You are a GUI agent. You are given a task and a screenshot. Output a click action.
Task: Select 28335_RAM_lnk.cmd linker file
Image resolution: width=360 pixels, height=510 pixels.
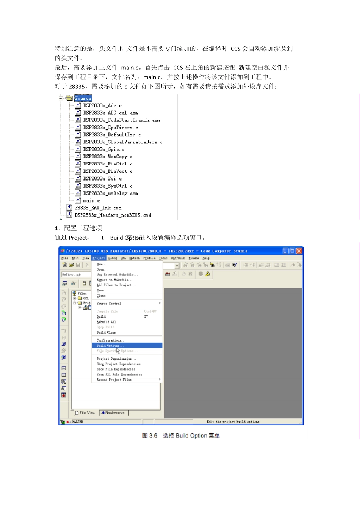click(x=98, y=208)
